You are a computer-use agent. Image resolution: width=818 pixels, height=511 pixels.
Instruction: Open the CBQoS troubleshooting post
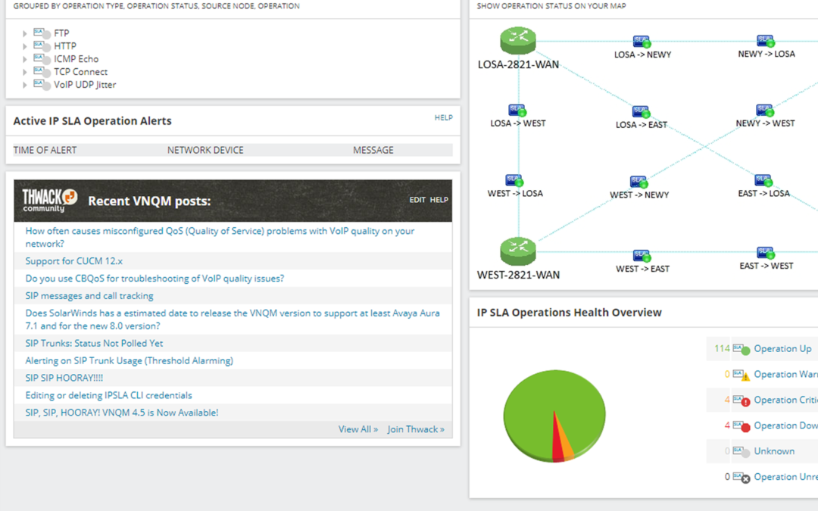point(155,279)
